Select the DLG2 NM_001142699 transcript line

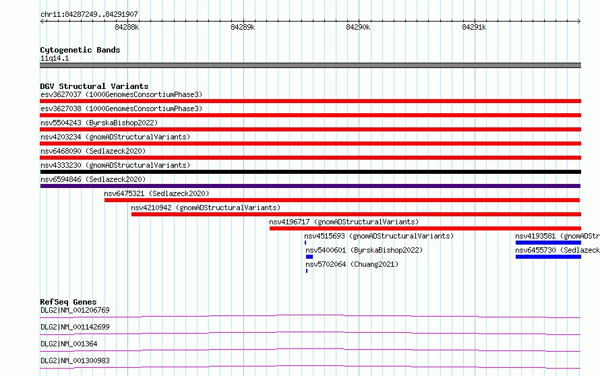tap(310, 333)
